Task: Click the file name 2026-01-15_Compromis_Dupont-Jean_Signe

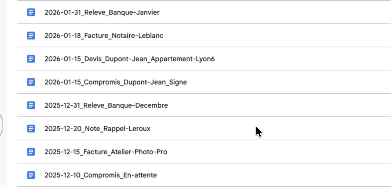Action: (116, 82)
